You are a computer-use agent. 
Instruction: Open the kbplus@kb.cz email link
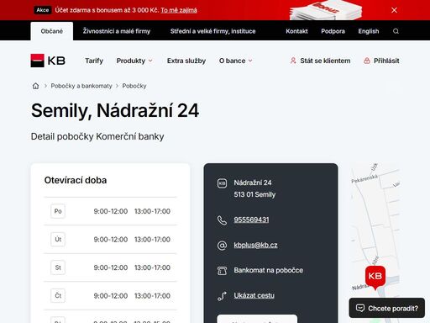coord(255,245)
